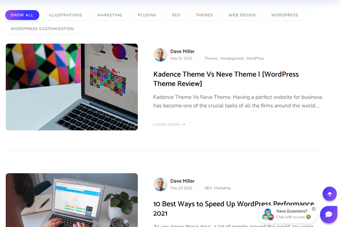This screenshot has height=227, width=340.
Task: Click Dave Miller's avatar on Speed Up post
Action: pyautogui.click(x=160, y=184)
